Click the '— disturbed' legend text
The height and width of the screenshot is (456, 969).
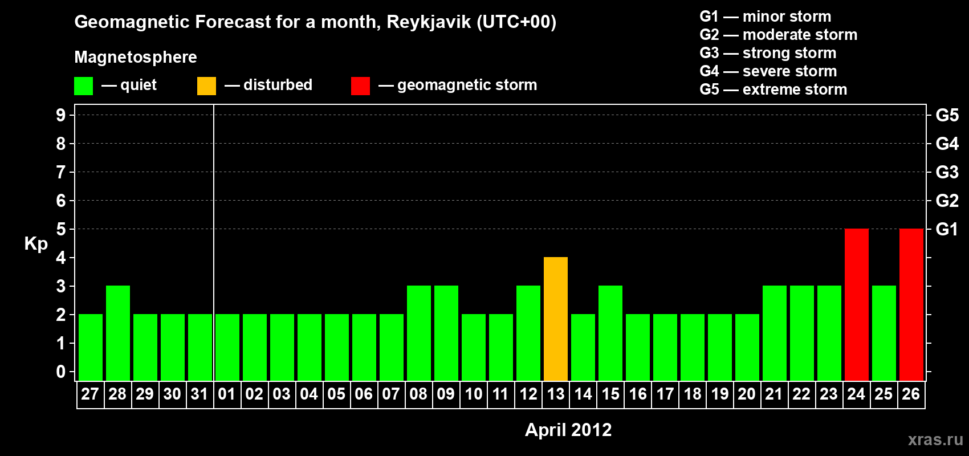268,85
